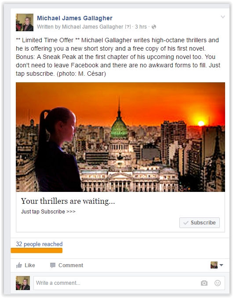Open the emoji smiley picker
Image resolution: width=233 pixels, height=298 pixels.
[218, 283]
